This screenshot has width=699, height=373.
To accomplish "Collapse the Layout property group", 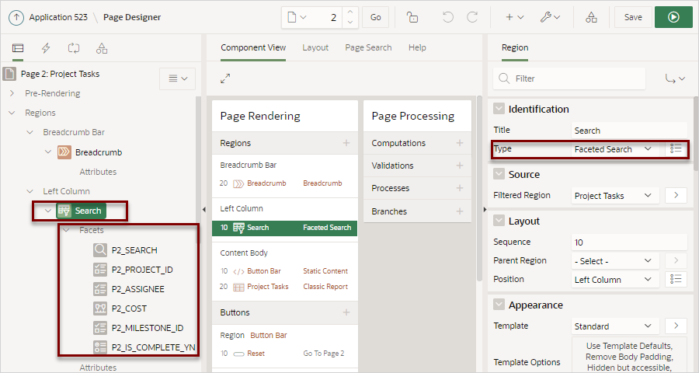I will [x=499, y=221].
